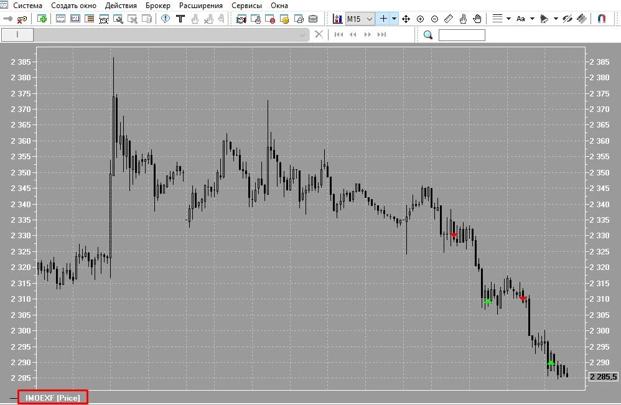This screenshot has width=621, height=405.
Task: Click the search input field
Action: click(462, 35)
